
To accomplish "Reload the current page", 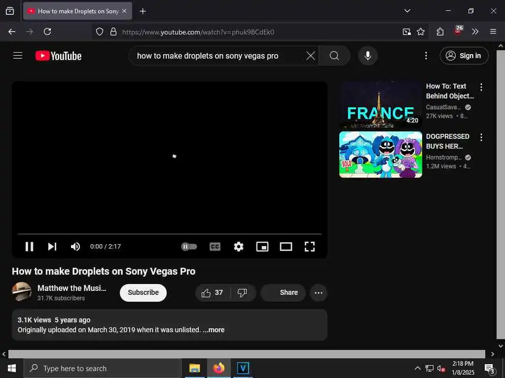I will pos(47,31).
